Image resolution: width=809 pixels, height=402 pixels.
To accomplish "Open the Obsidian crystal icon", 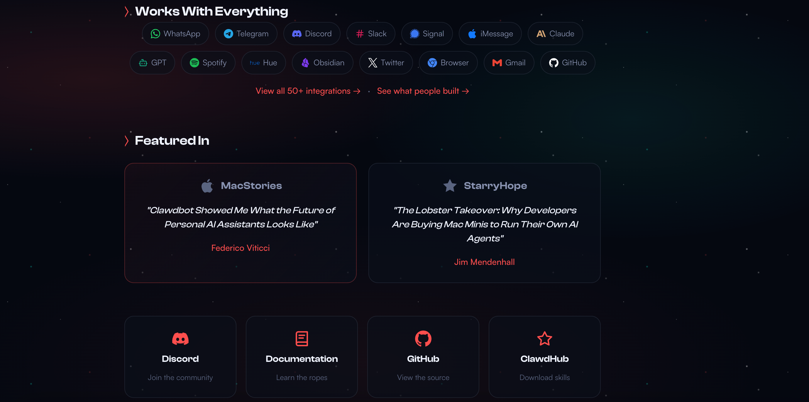I will click(305, 63).
